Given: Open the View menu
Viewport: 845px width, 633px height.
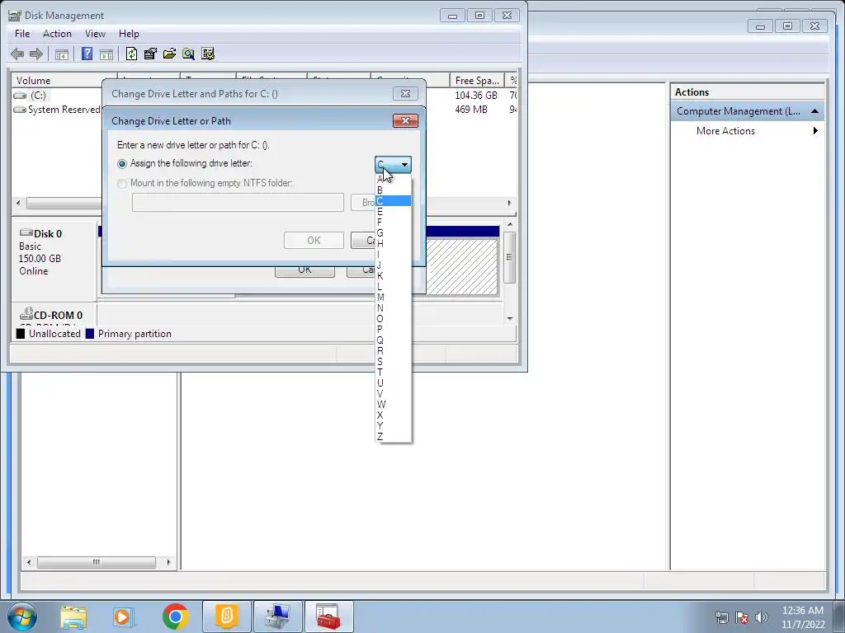Looking at the screenshot, I should pyautogui.click(x=95, y=33).
